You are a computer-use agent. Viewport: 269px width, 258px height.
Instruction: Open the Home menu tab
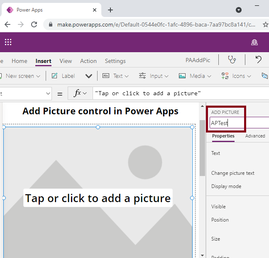click(x=20, y=61)
